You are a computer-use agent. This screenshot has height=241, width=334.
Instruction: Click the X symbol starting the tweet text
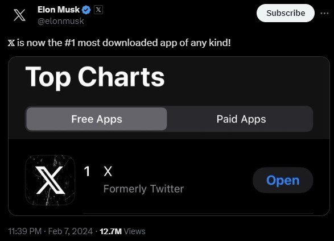click(x=11, y=43)
